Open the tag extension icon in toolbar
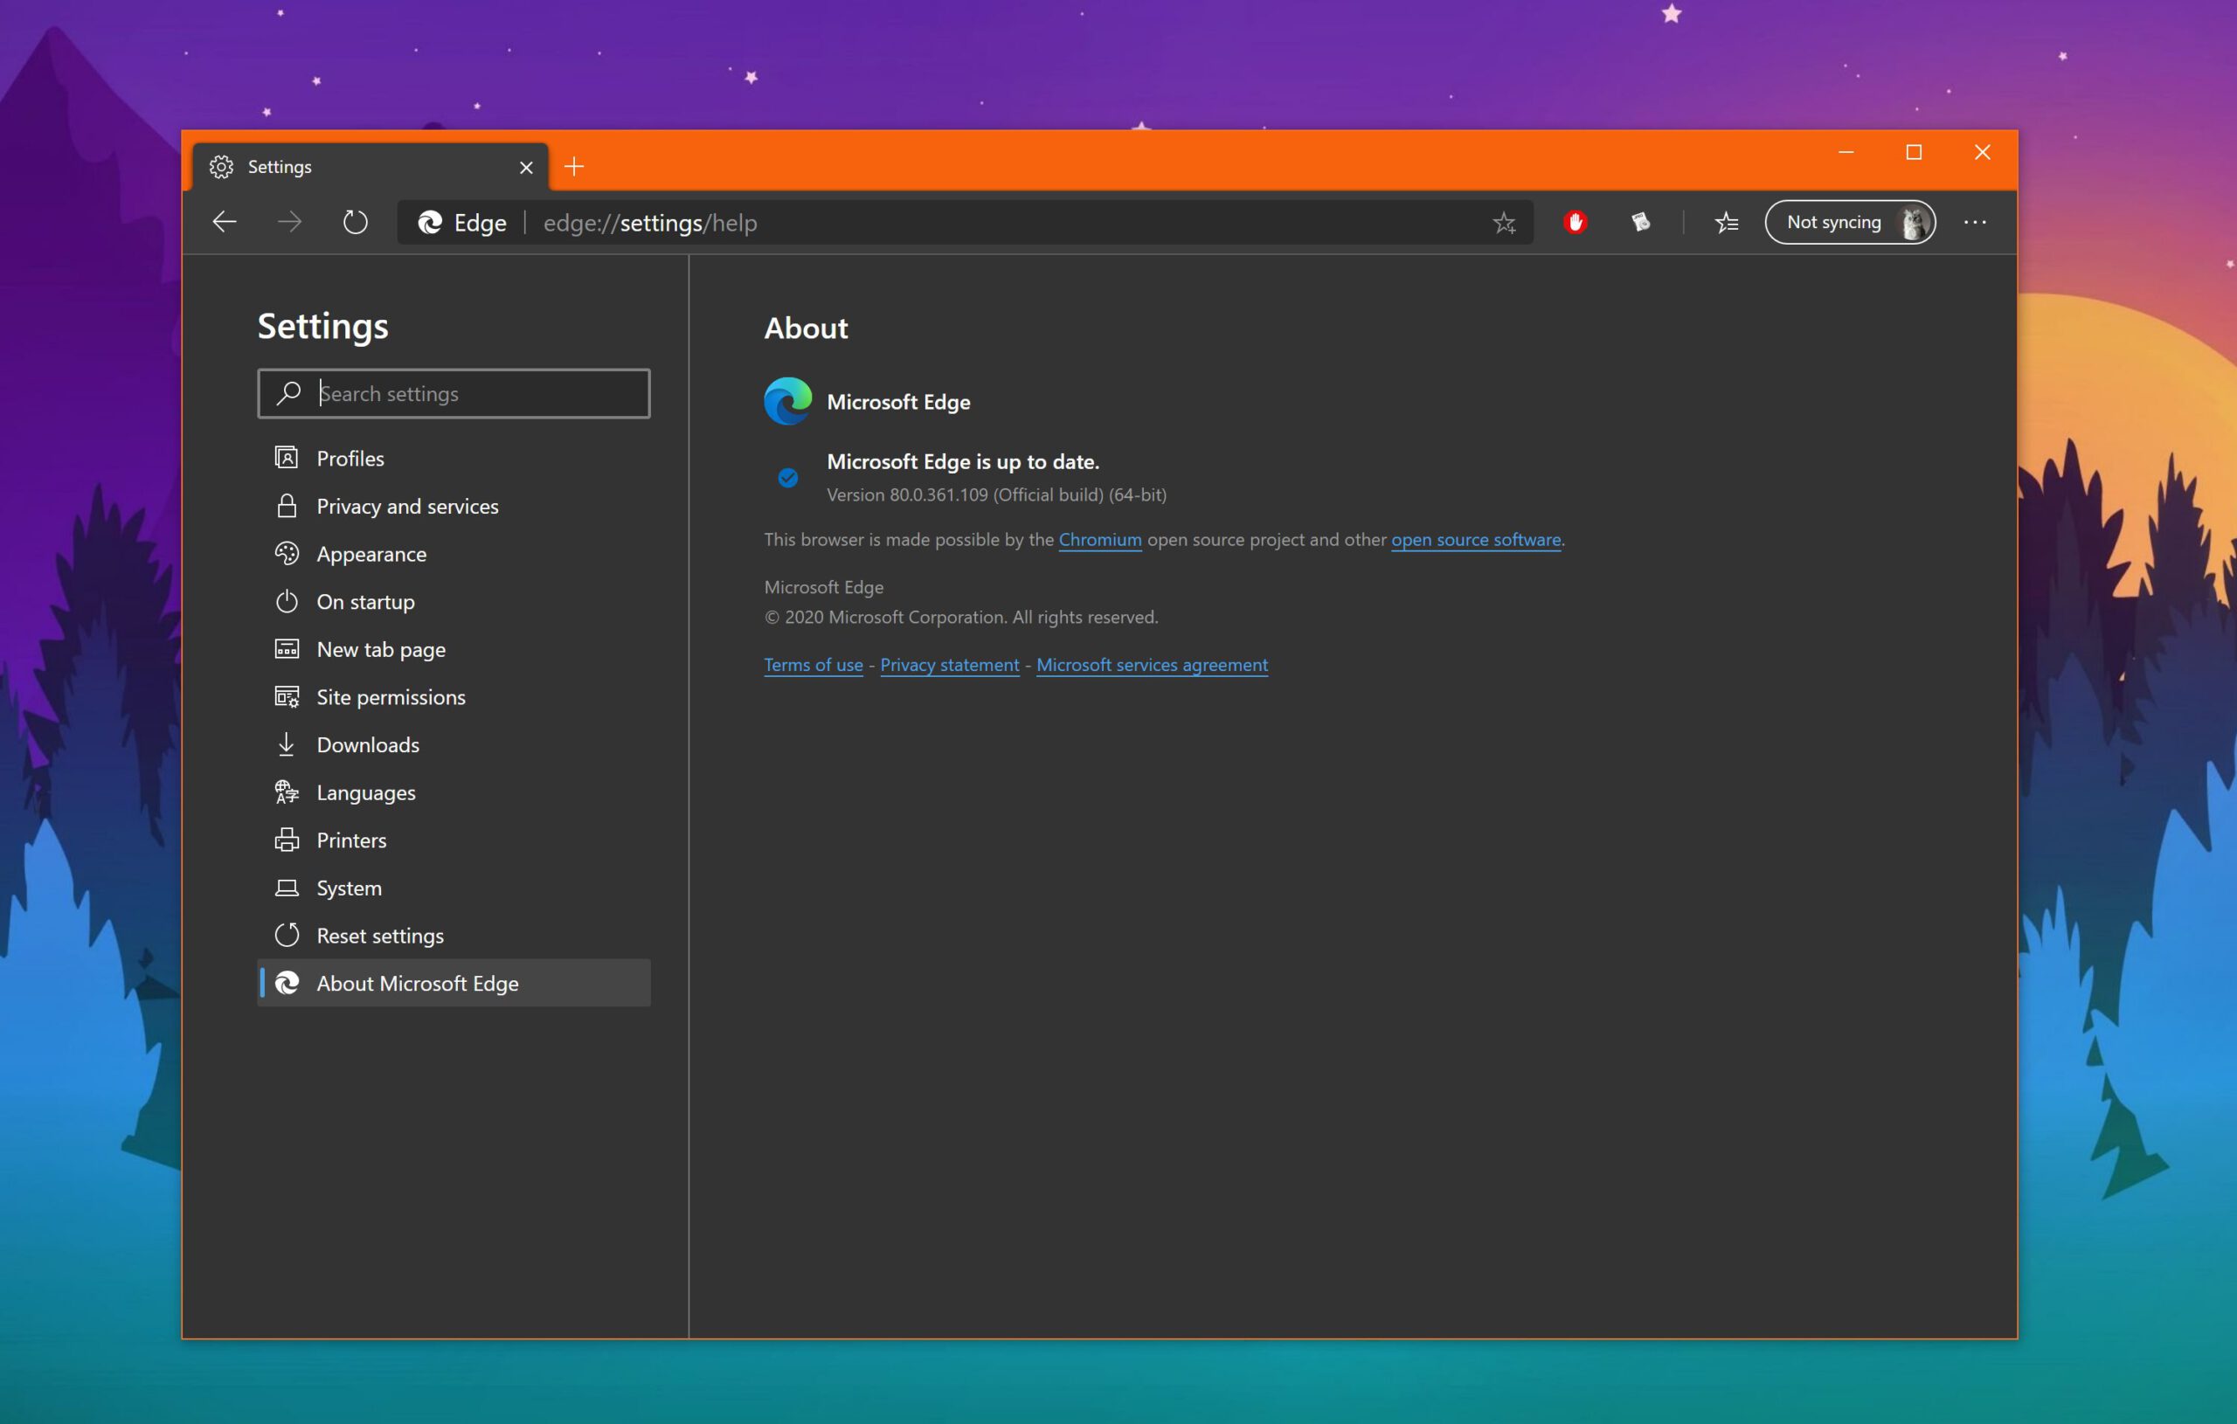 (1640, 222)
